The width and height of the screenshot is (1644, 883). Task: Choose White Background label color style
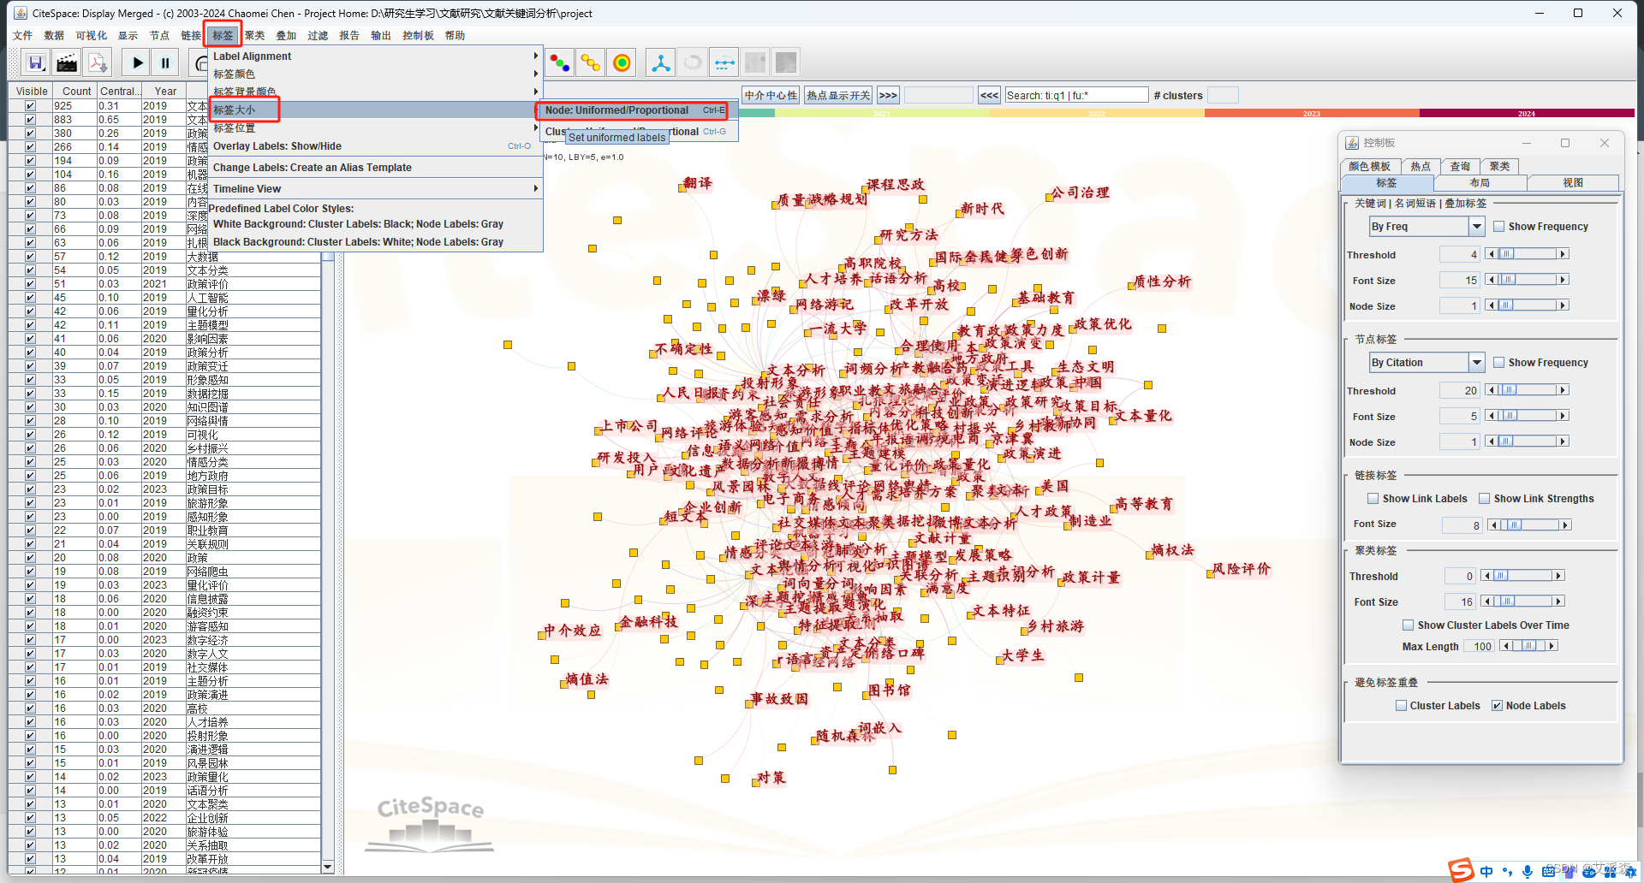375,224
